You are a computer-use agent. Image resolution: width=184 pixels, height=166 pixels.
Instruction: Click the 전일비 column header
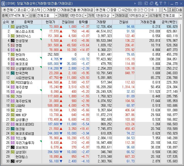coord(124,22)
